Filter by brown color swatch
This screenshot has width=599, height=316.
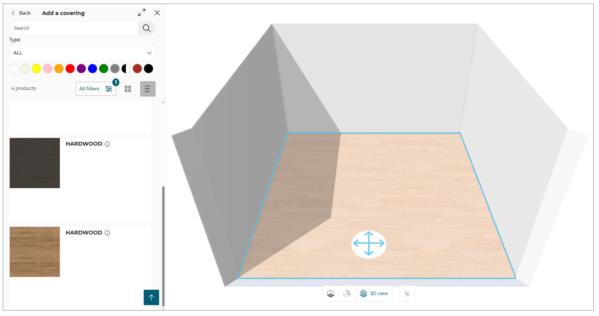(x=137, y=69)
